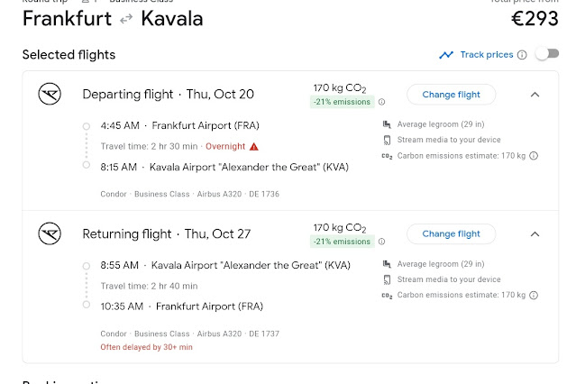576x384 pixels.
Task: Open emissions info icon for departing flight badge
Action: pos(382,102)
